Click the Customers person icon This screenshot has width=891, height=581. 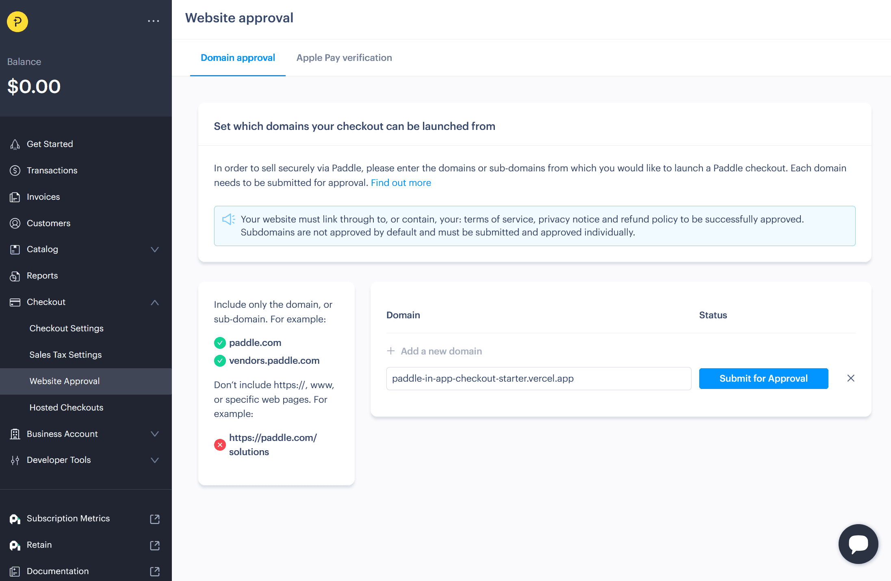(x=15, y=223)
